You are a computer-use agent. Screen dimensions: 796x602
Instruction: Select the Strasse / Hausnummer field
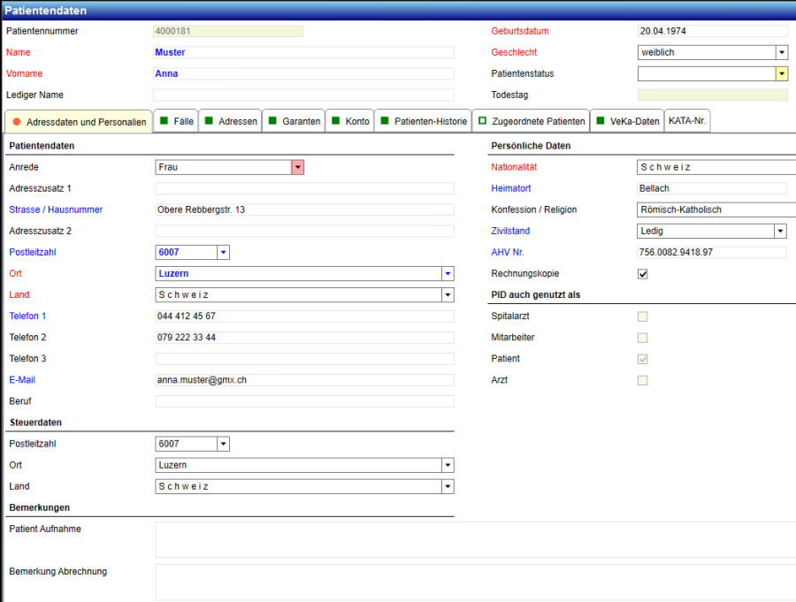(304, 210)
